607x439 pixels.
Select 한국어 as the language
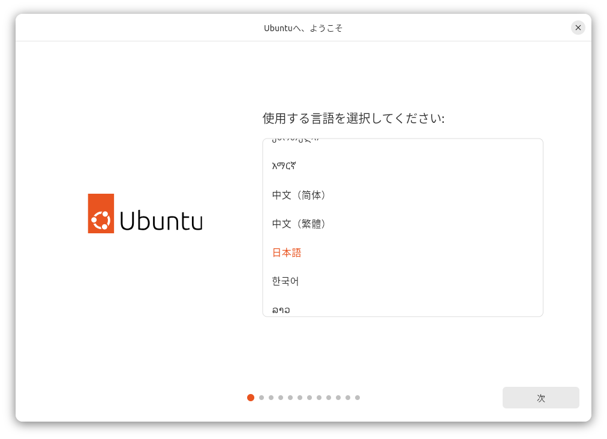286,281
